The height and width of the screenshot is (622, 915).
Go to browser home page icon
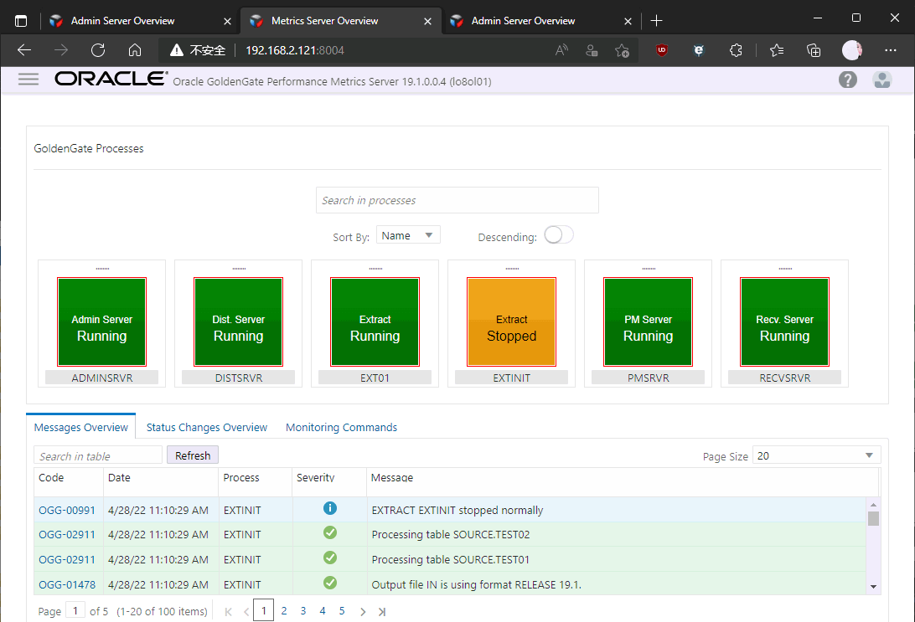point(135,50)
